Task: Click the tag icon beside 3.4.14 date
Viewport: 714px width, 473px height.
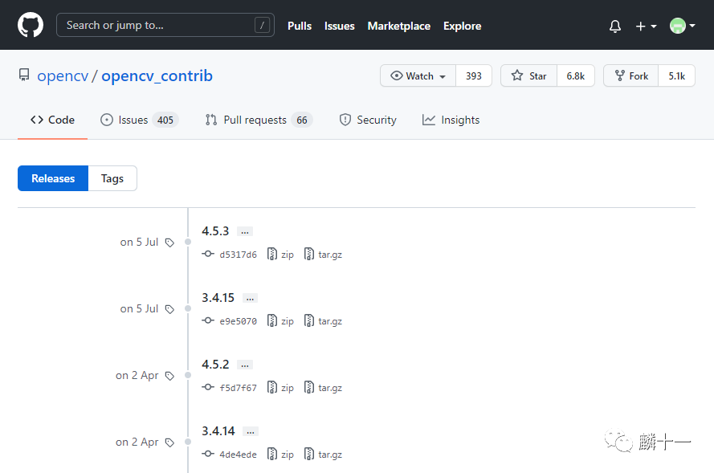Action: coord(169,442)
